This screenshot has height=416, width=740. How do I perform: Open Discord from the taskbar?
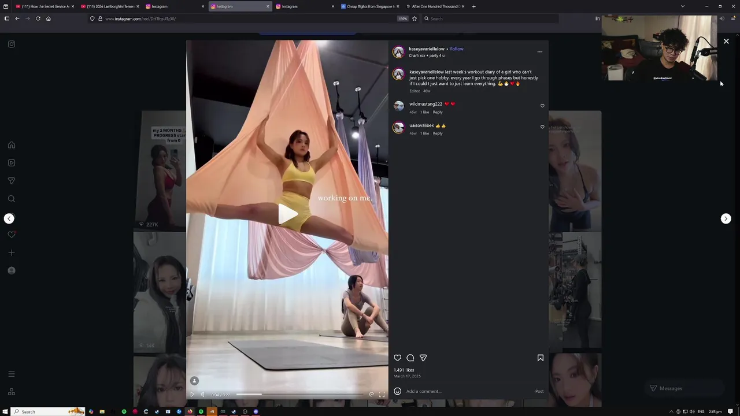[x=256, y=411]
